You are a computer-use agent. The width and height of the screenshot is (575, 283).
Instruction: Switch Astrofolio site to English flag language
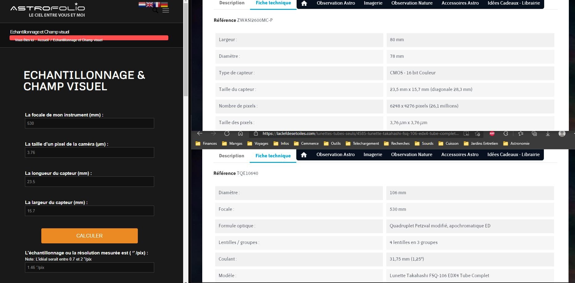pos(150,4)
